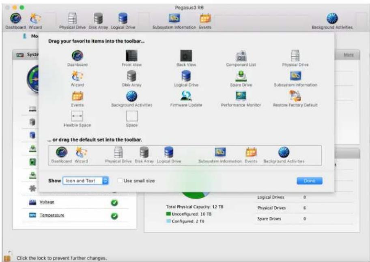Click the Temperature status green checkmark
370x262 pixels.
[114, 216]
